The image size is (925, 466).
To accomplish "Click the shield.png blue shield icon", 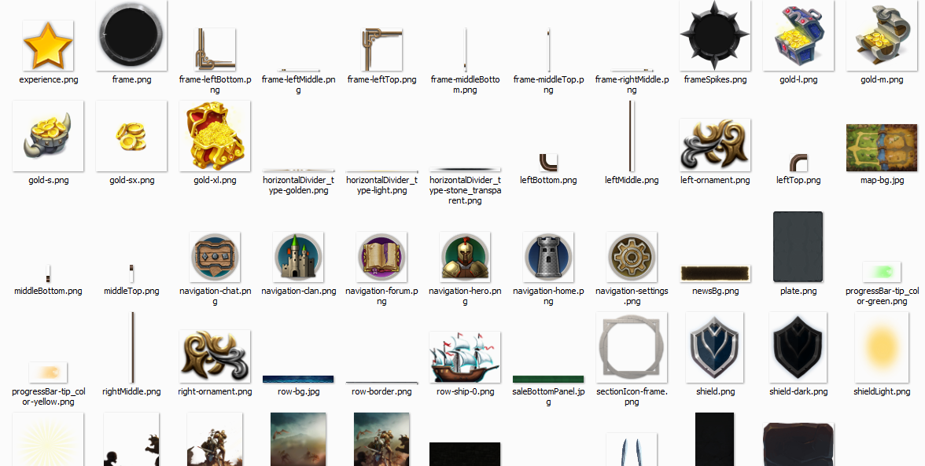I will click(715, 347).
